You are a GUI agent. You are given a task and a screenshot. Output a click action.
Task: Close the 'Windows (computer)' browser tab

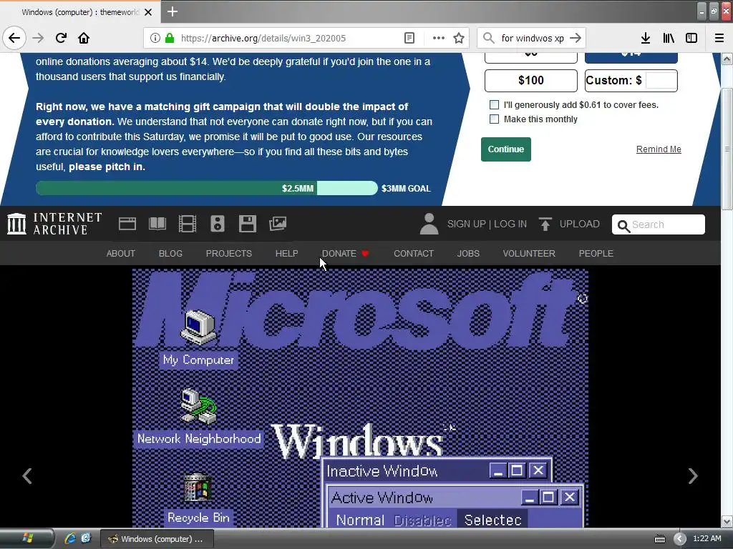(148, 12)
